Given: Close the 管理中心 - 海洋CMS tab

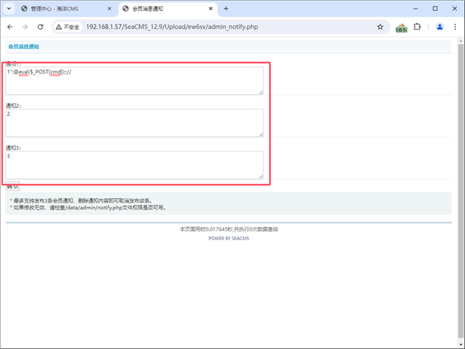Looking at the screenshot, I should 110,9.
